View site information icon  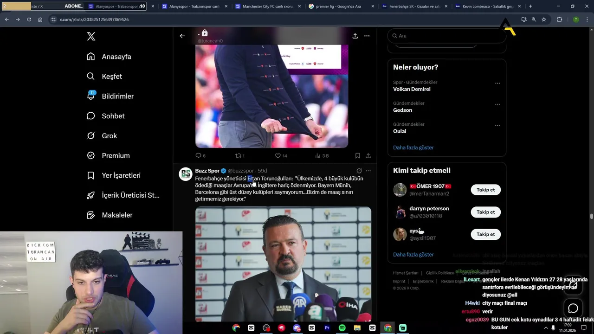[53, 19]
